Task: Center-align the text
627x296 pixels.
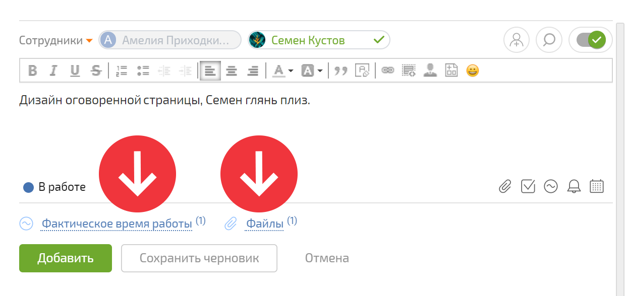Action: click(x=232, y=71)
